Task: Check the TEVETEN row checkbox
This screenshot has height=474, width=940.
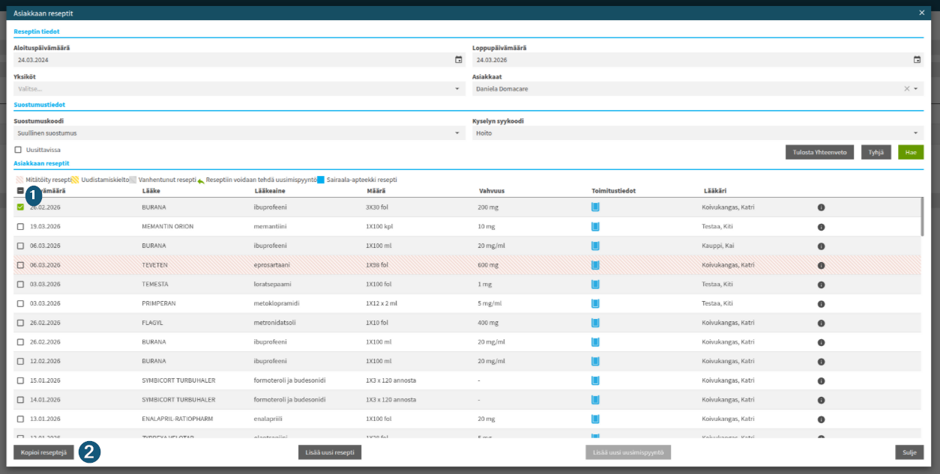Action: click(x=20, y=265)
